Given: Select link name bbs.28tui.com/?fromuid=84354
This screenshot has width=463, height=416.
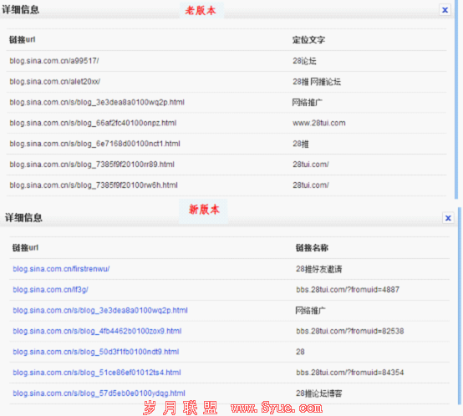Looking at the screenshot, I should click(x=349, y=373).
